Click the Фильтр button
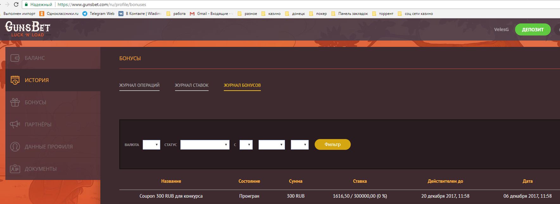 pos(332,144)
